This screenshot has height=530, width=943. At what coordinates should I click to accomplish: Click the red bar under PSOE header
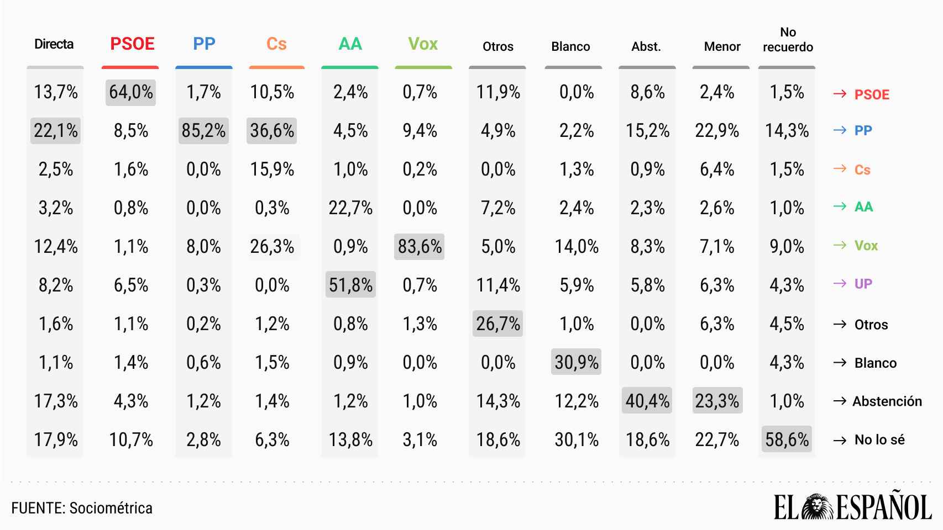tap(130, 68)
